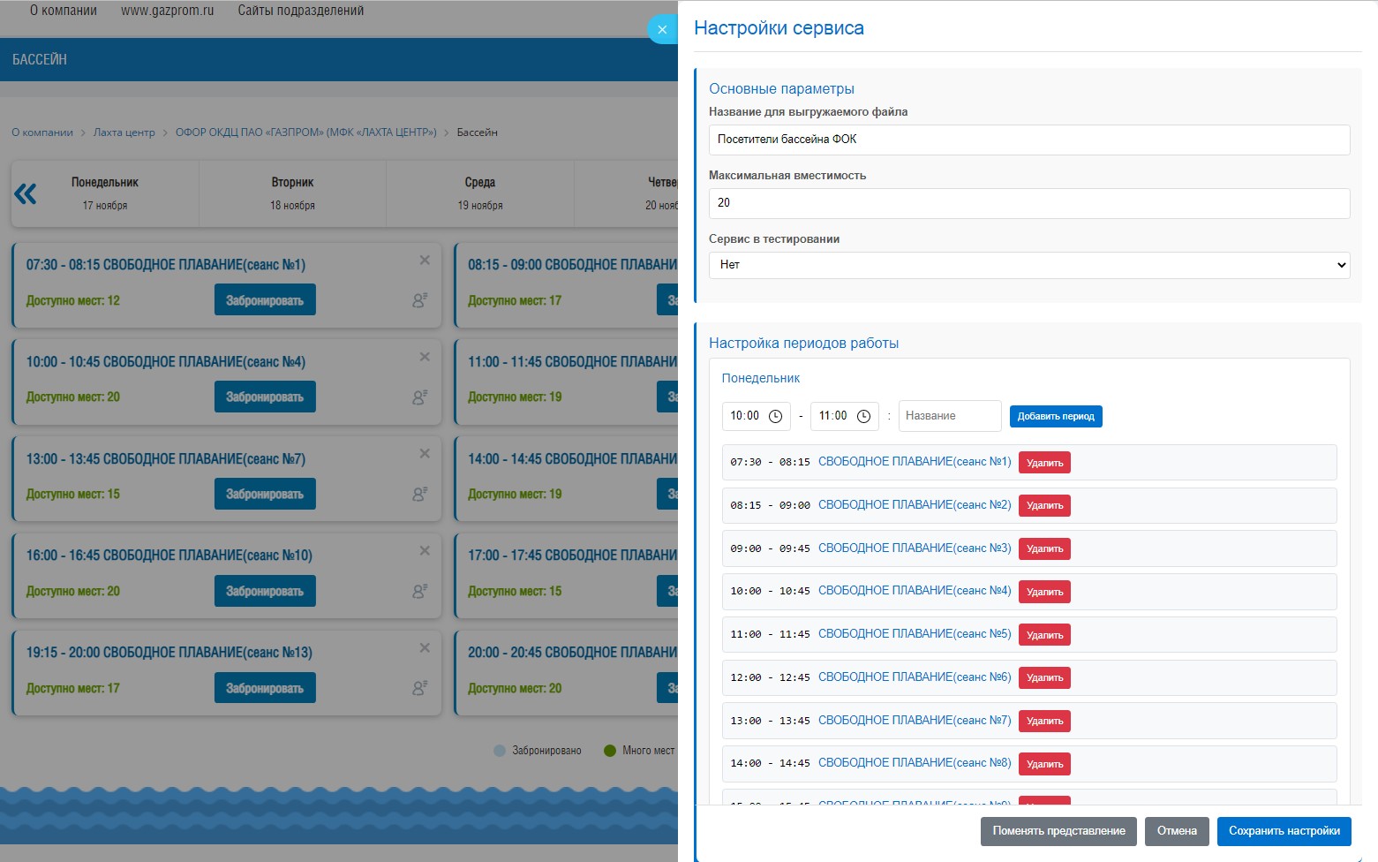Open the 'Лахта центр' breadcrumb link

124,132
